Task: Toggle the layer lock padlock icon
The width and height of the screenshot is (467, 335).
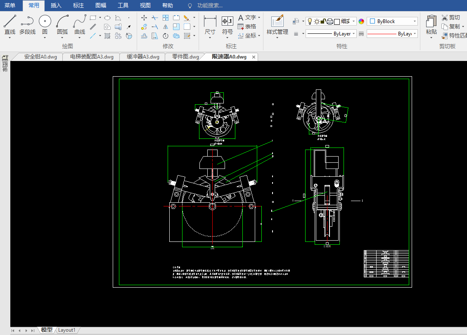Action: click(x=323, y=21)
